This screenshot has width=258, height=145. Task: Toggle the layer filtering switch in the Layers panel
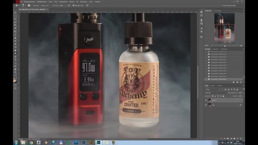(243, 89)
